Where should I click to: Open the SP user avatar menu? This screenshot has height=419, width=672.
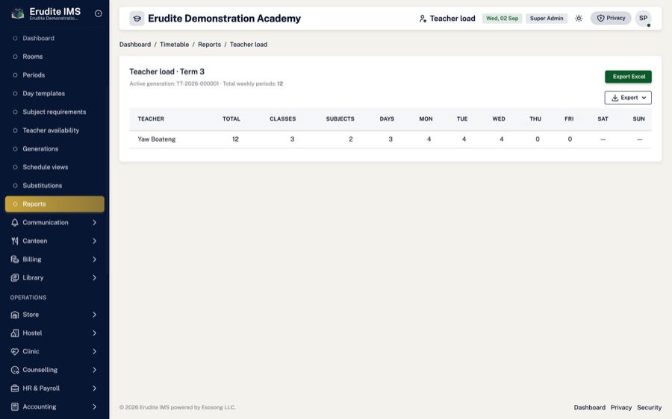644,19
